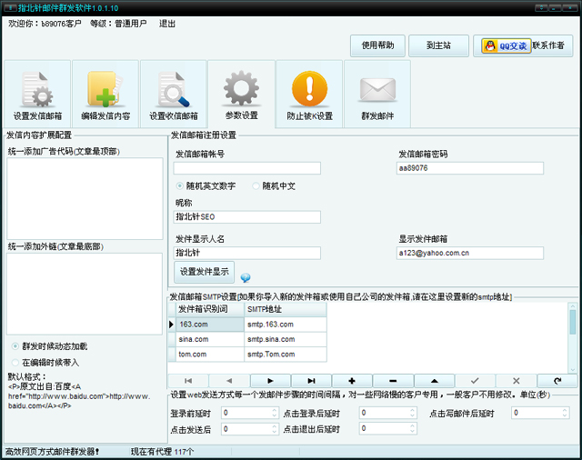Go to previous SMTP record
This screenshot has width=582, height=460.
229,381
